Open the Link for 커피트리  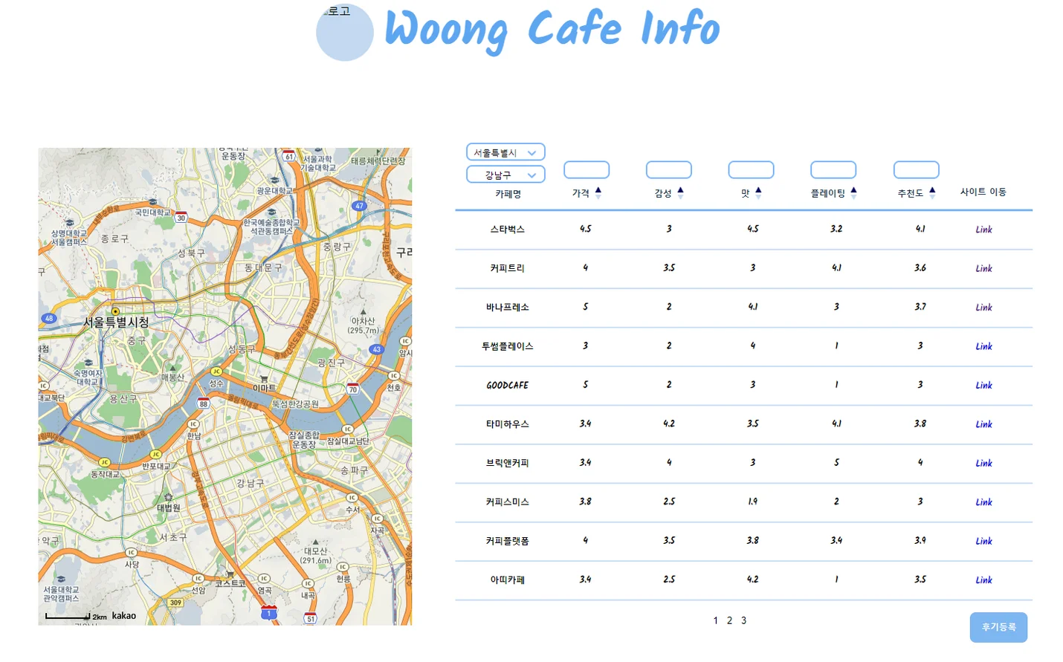[983, 268]
